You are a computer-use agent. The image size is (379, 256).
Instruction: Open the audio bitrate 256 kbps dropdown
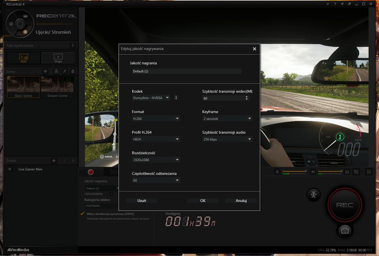227,139
